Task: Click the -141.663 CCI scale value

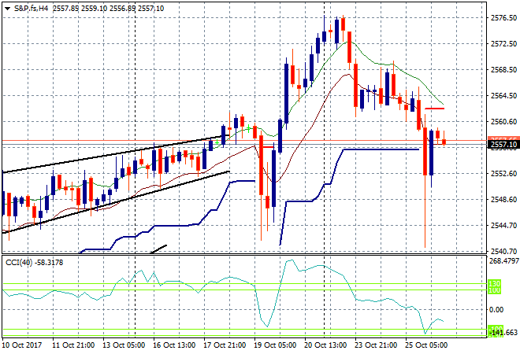Action: coord(503,333)
